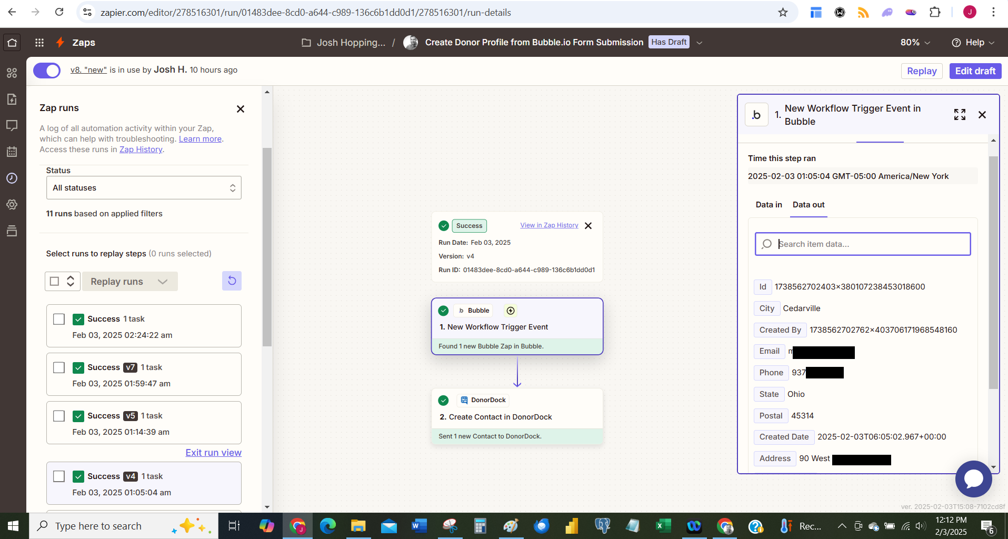Open the Bubble app icon in step panel
1008x539 pixels.
[756, 115]
